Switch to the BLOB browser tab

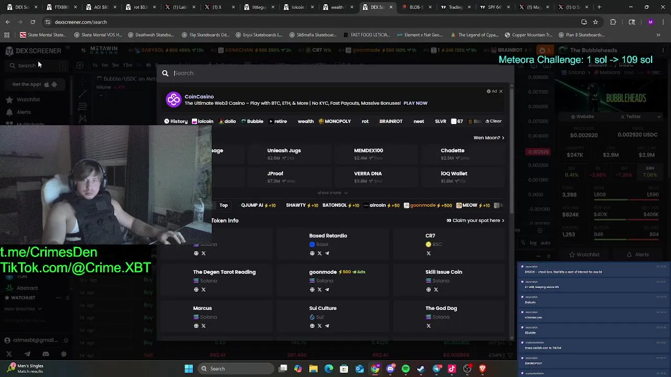415,7
